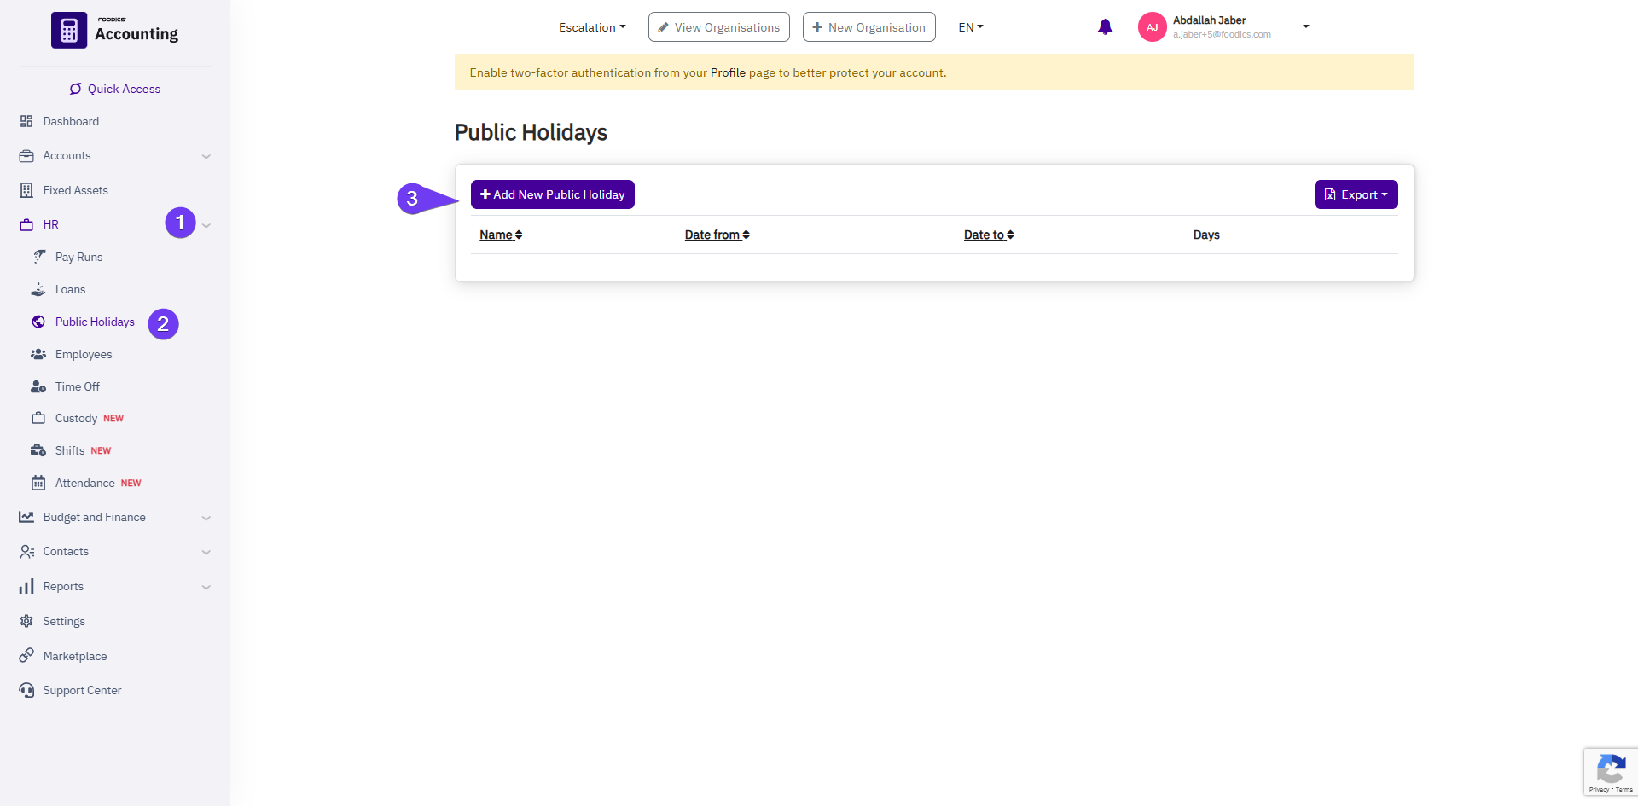Follow the Profile link in banner
This screenshot has height=806, width=1638.
(x=728, y=72)
